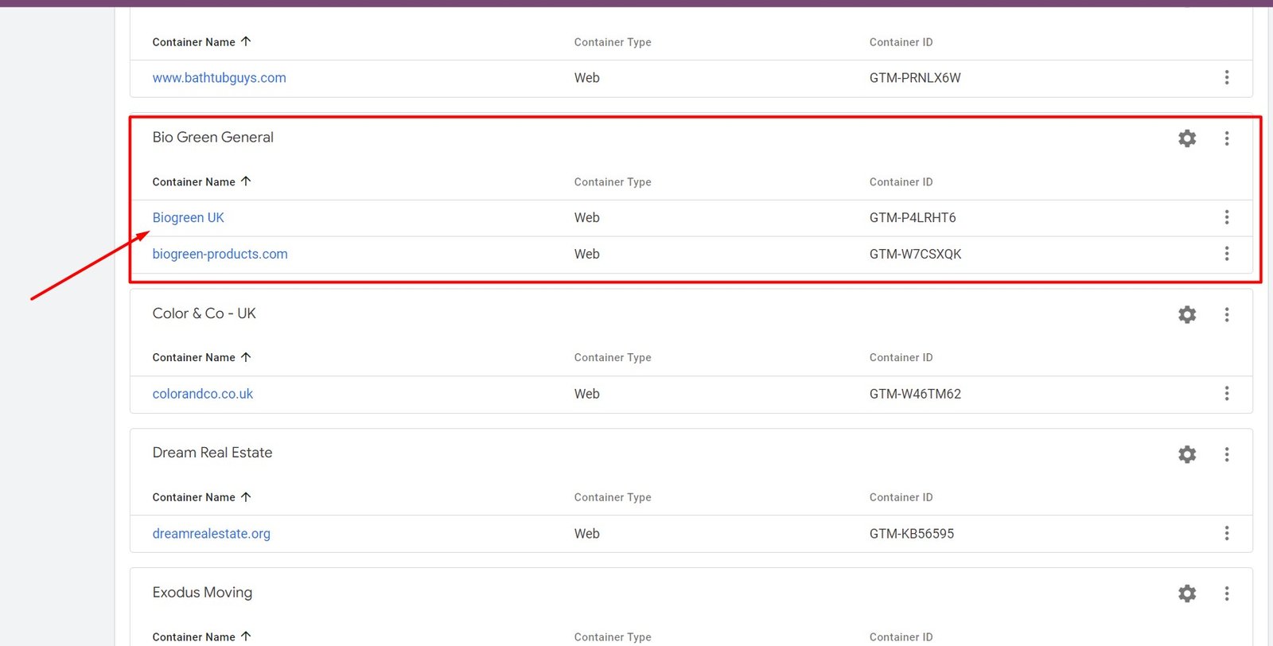1273x646 pixels.
Task: Open more options for biogreen-products.com container
Action: tap(1227, 254)
